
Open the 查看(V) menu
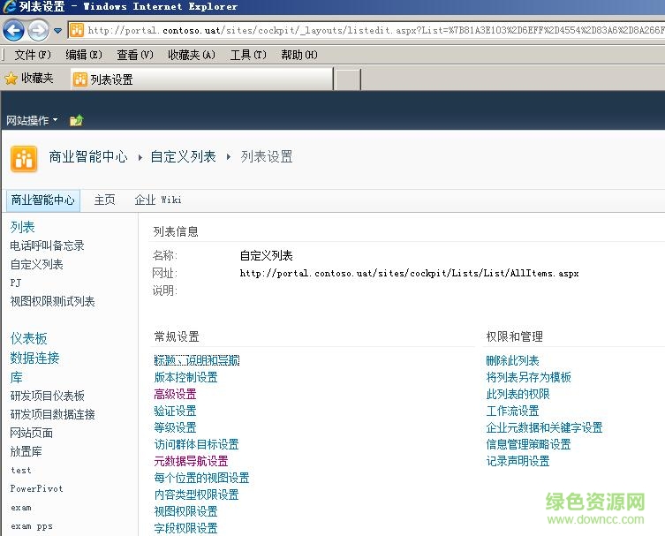coord(135,55)
